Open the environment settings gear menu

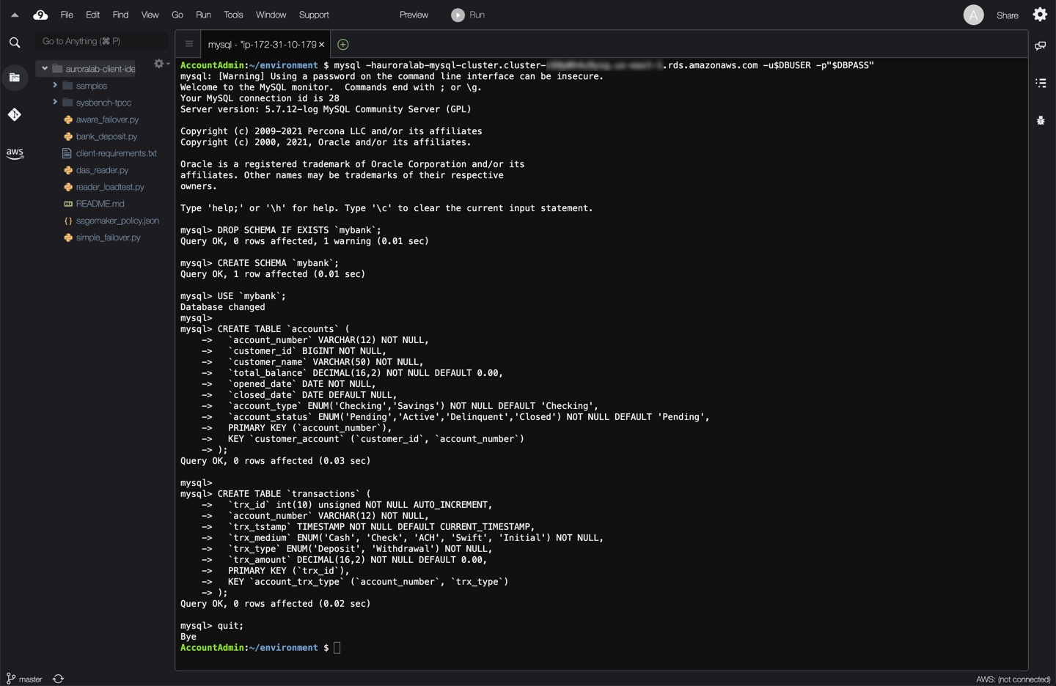[158, 64]
